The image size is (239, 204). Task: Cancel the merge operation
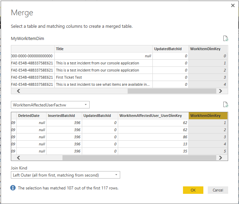coord(218,190)
